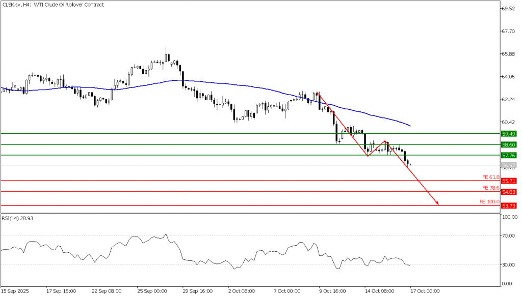Click the CLSK.sv H4 chart title
522x296 pixels.
click(53, 5)
